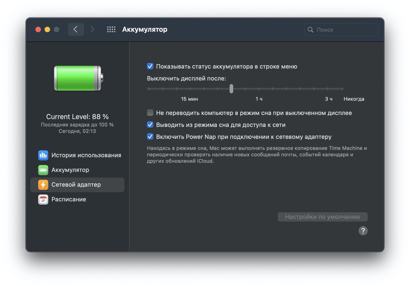Open help with the question mark button
This screenshot has width=410, height=286.
(363, 231)
